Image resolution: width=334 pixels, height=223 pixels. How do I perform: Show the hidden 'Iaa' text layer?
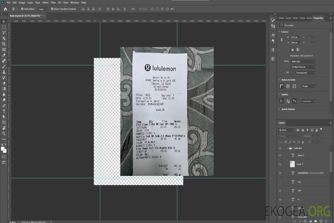280,182
